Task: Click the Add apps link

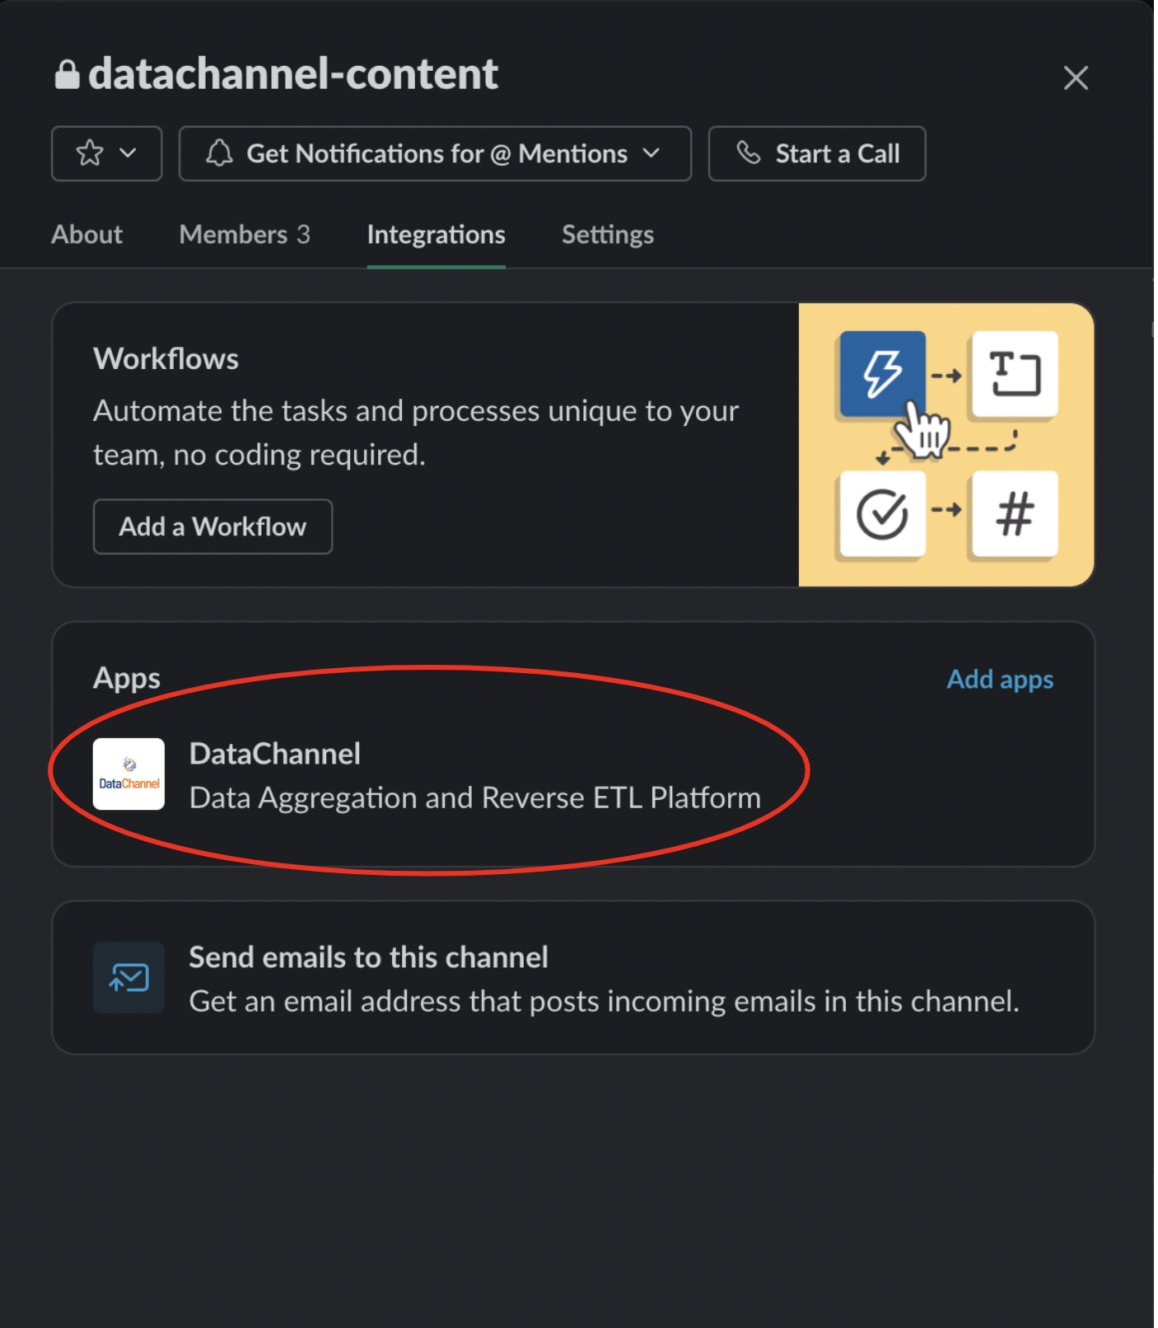Action: pyautogui.click(x=1000, y=680)
